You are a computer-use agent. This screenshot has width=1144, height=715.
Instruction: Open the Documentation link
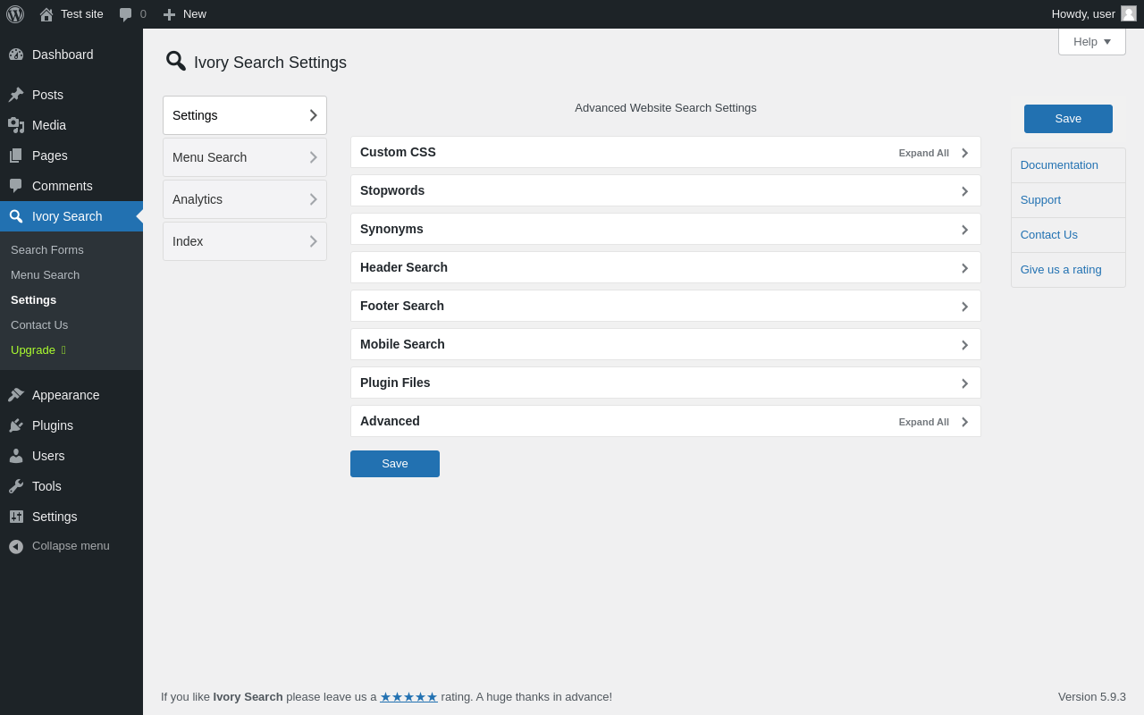pos(1059,165)
